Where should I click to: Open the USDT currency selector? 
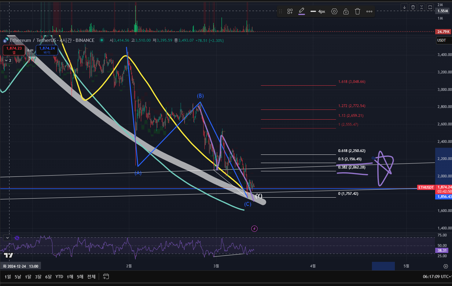click(444, 40)
